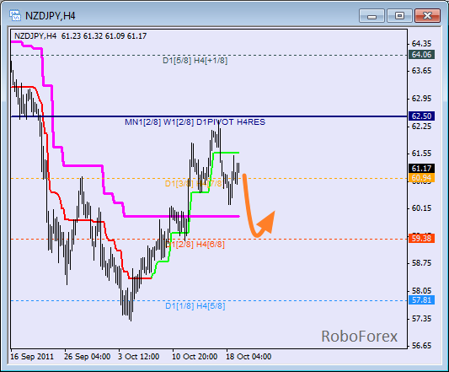This screenshot has width=449, height=372.
Task: Select the 64.06 price level tag
Action: [x=421, y=55]
